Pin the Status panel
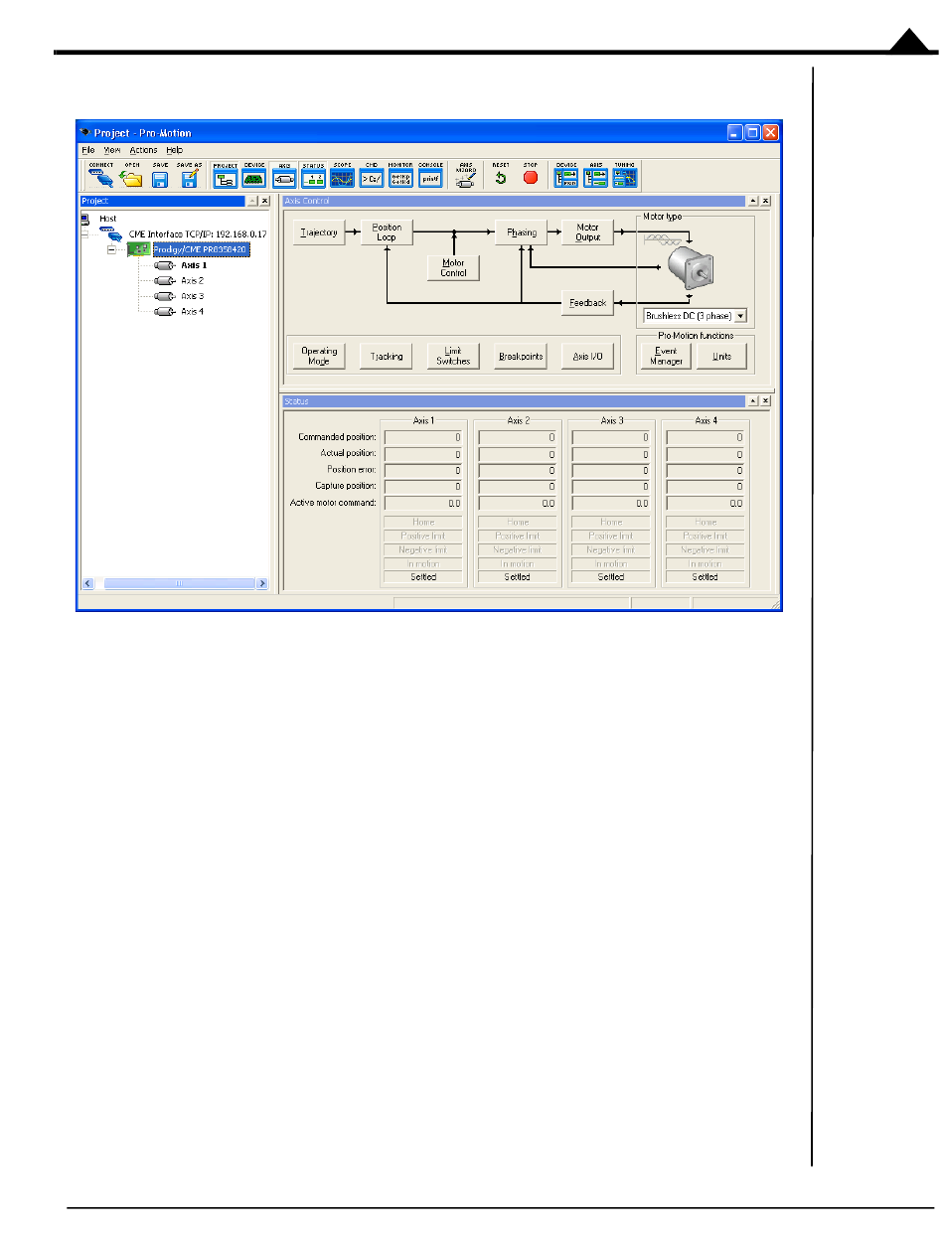The width and height of the screenshot is (944, 1233). coord(752,400)
